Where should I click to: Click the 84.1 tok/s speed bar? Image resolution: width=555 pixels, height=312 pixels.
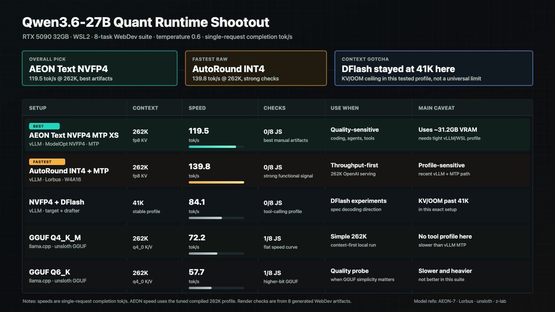216,218
